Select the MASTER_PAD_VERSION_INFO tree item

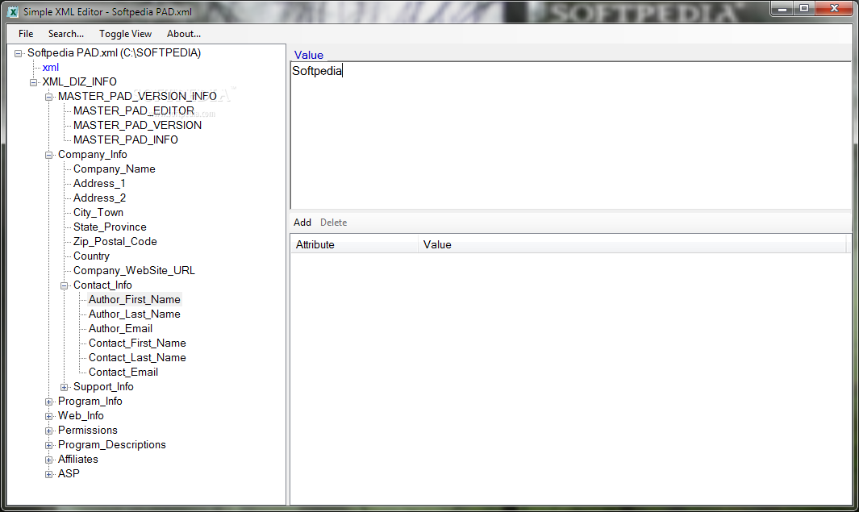click(x=137, y=97)
